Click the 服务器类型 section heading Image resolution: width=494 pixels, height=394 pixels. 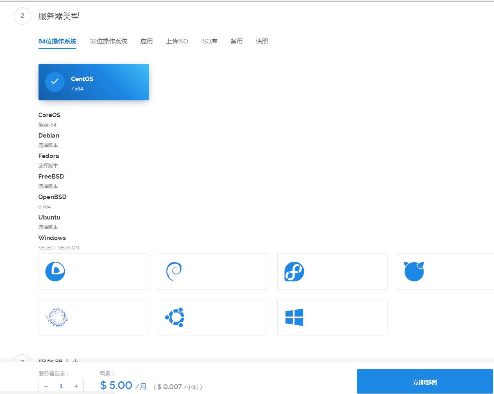tap(59, 16)
